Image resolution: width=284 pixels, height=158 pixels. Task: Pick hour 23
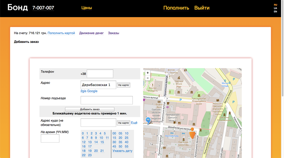90,155
